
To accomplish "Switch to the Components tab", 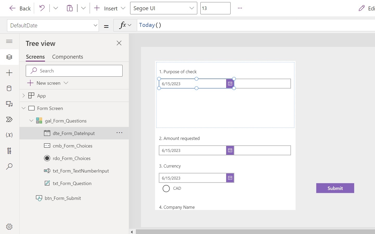I will click(67, 57).
